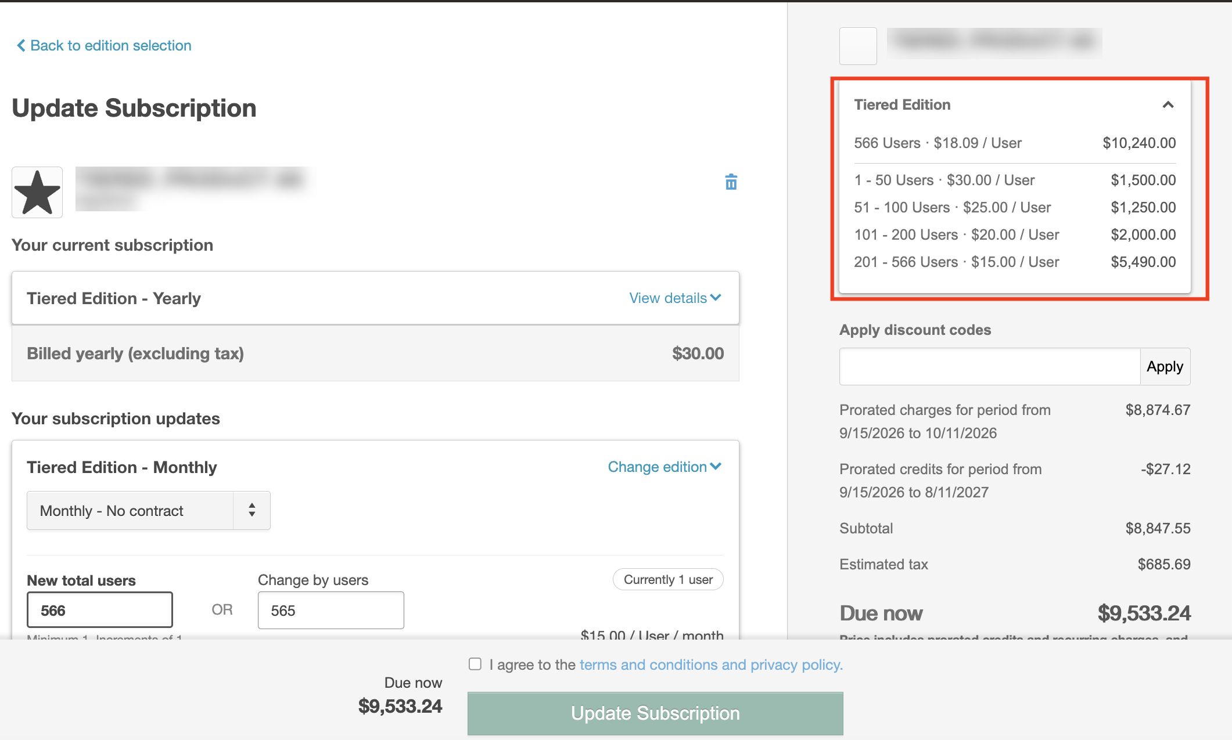
Task: Click the Currently 1 user badge
Action: [x=668, y=579]
